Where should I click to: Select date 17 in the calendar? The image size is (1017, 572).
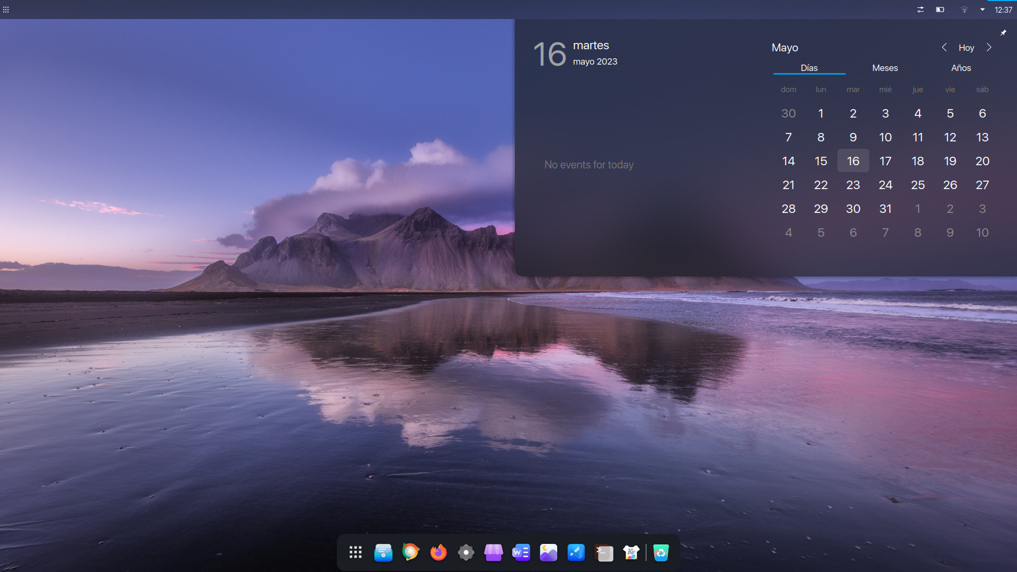pyautogui.click(x=885, y=161)
